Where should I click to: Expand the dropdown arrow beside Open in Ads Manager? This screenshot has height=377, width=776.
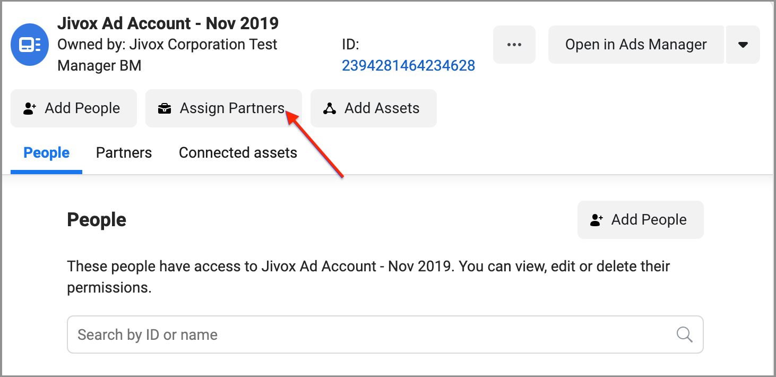(743, 45)
